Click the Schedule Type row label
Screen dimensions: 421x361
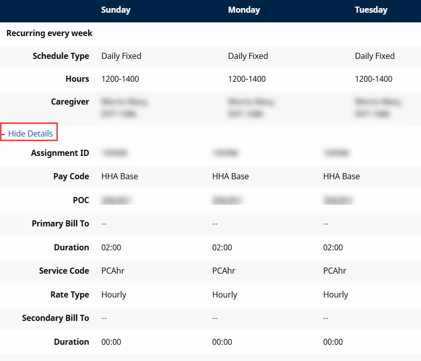(61, 56)
